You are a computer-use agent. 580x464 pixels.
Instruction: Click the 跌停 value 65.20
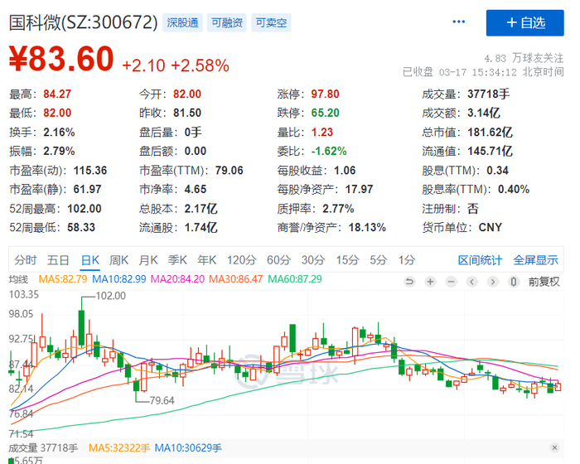click(325, 113)
